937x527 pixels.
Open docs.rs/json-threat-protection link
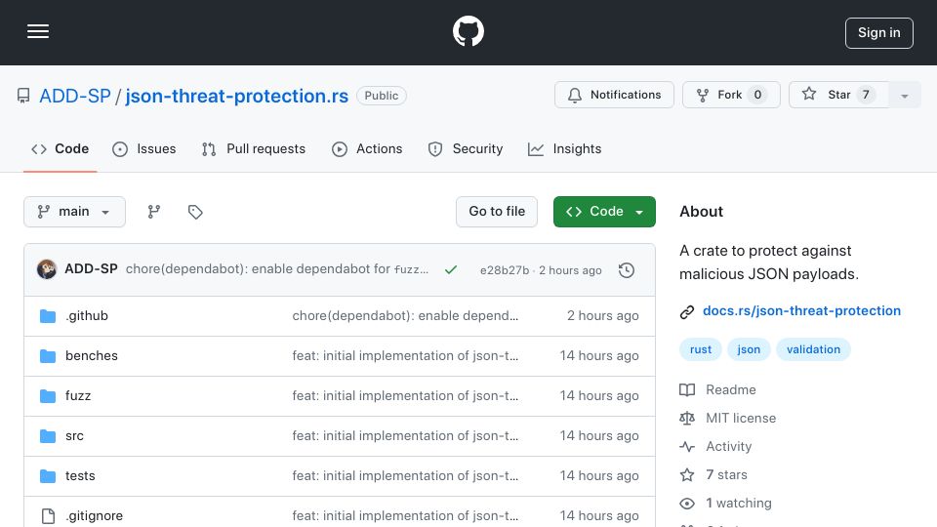[801, 310]
